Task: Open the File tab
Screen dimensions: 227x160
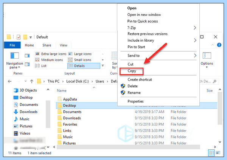Action: pos(12,45)
